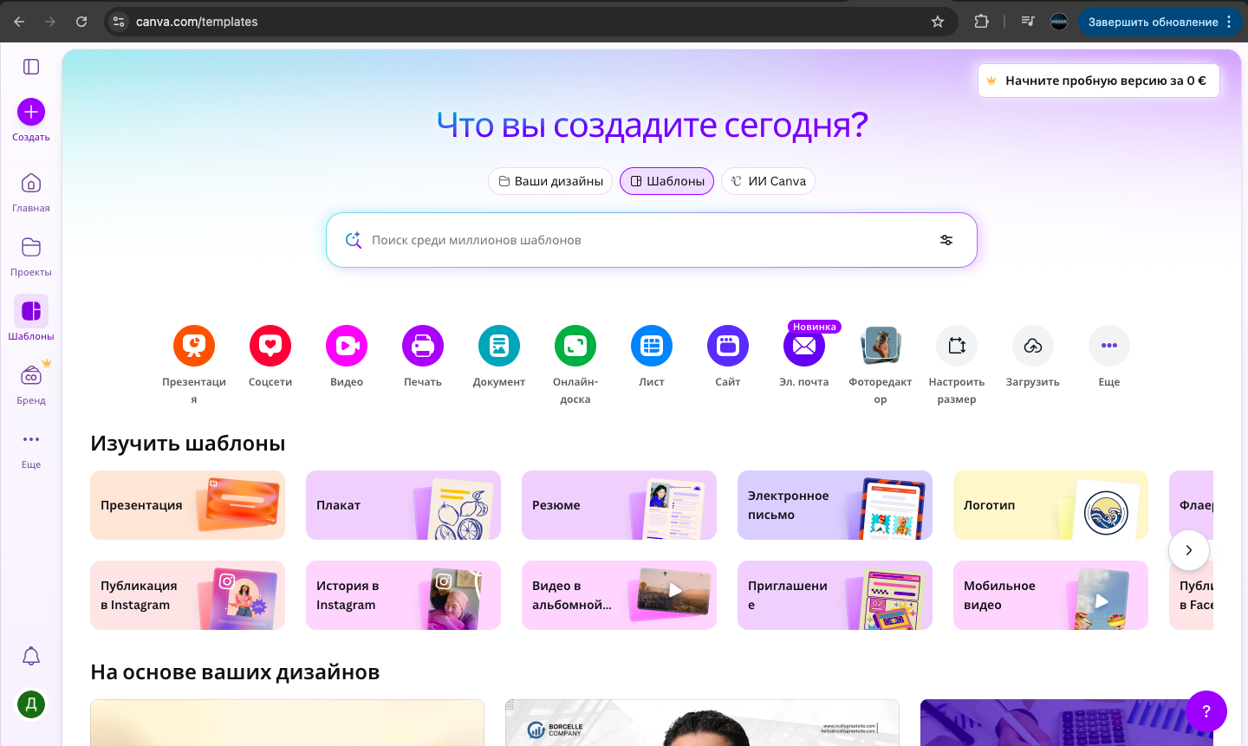The width and height of the screenshot is (1248, 746).
Task: Open the ИИ Canva tab
Action: (x=768, y=181)
